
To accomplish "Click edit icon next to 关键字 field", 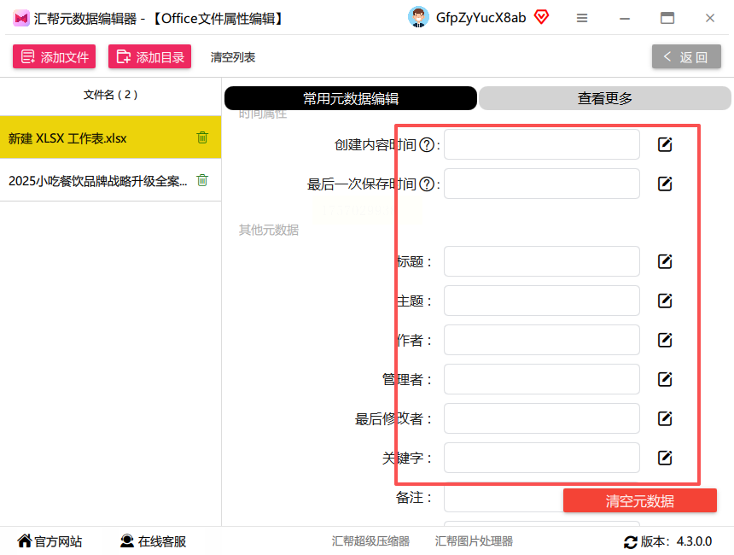I will click(x=665, y=458).
